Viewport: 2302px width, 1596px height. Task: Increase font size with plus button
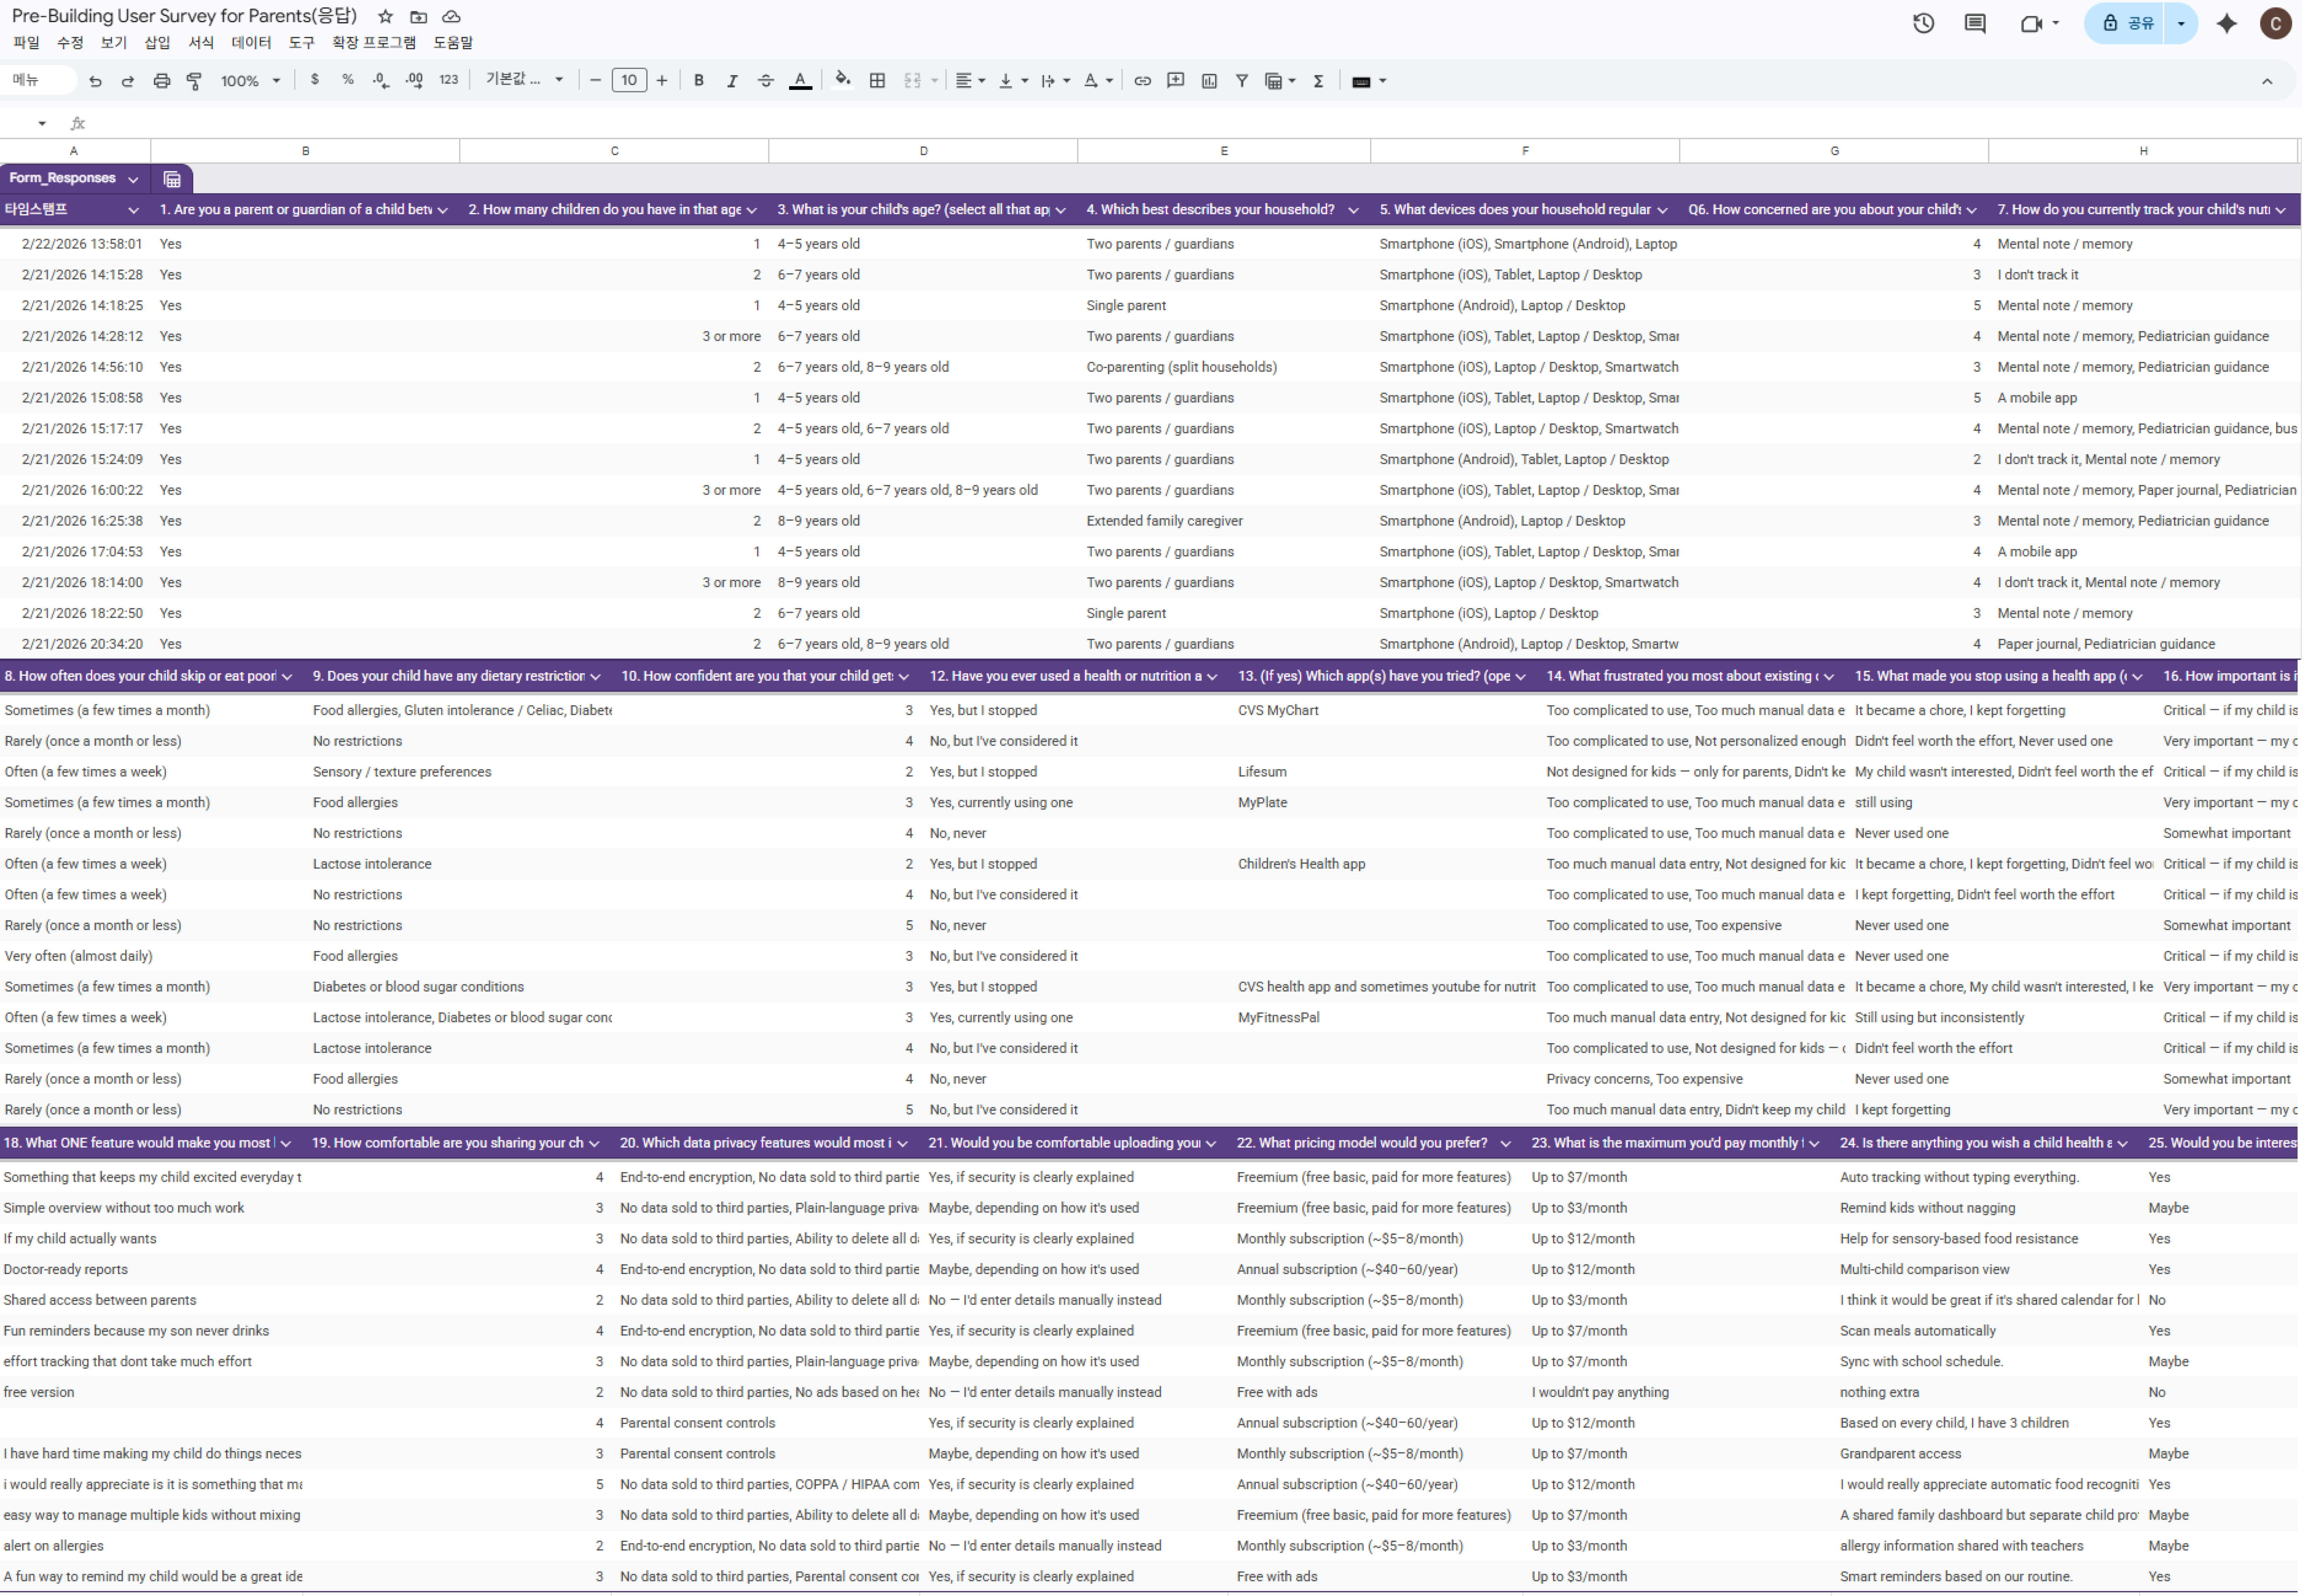coord(662,81)
